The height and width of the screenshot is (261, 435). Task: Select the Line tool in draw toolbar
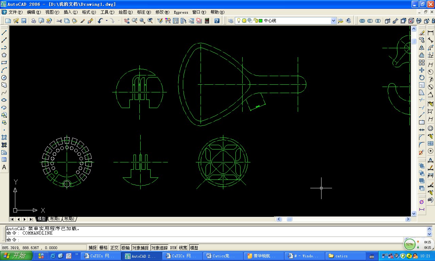point(4,33)
